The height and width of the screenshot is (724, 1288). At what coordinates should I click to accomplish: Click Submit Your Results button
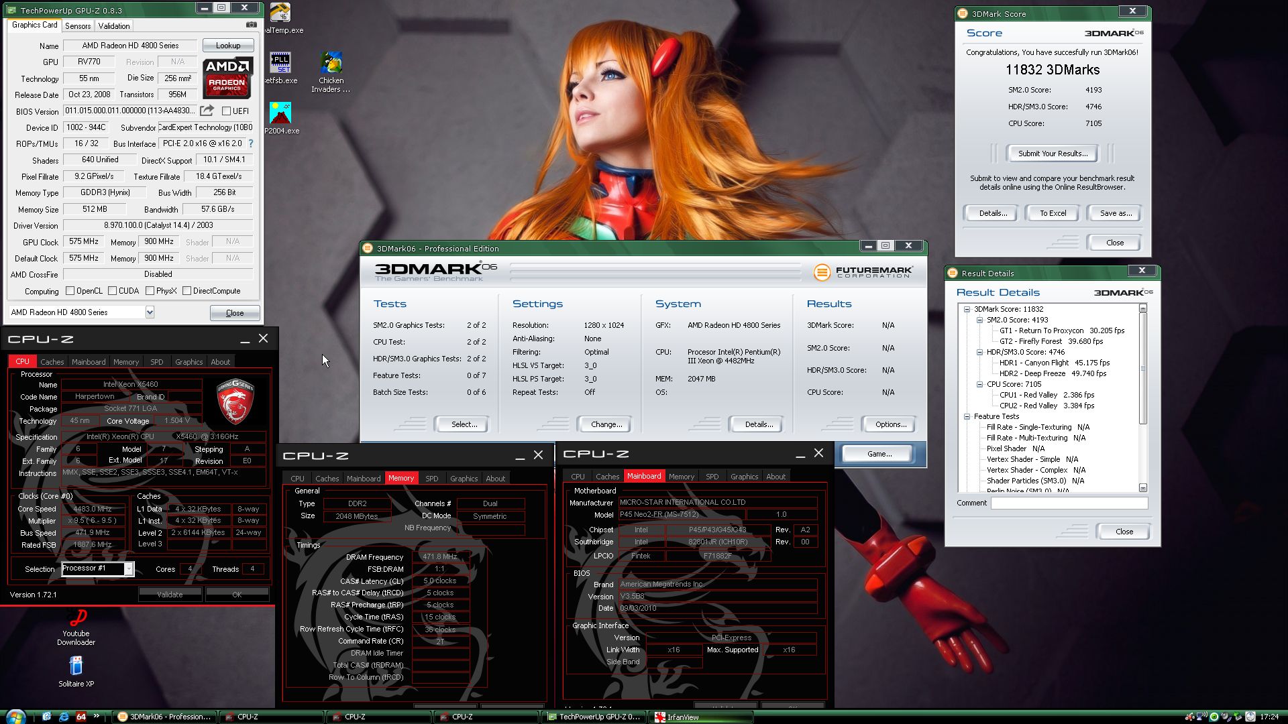1053,154
